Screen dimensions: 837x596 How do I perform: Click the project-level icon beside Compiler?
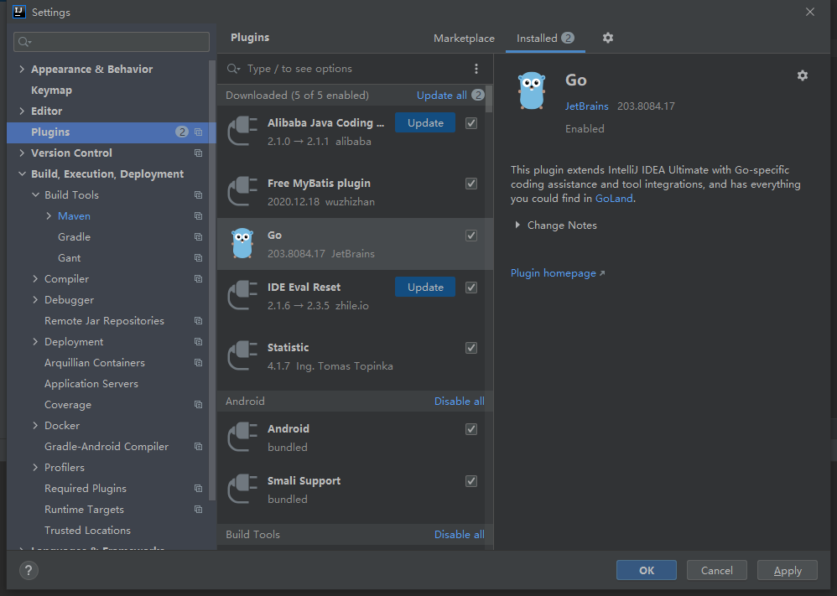tap(199, 278)
